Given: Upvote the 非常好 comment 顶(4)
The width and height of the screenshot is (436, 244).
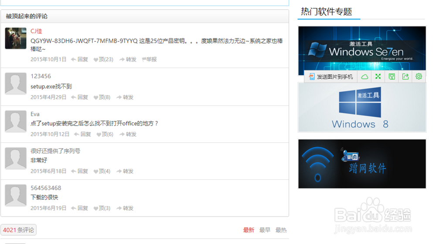Looking at the screenshot, I should point(102,171).
